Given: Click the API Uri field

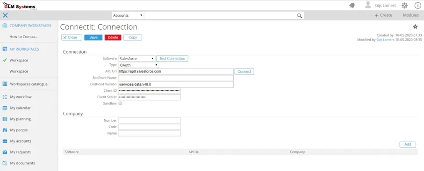Looking at the screenshot, I should [x=176, y=71].
